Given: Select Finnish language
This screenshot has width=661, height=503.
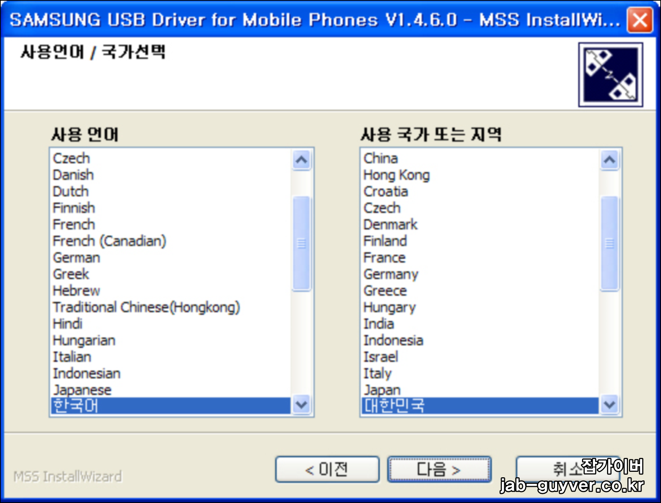Looking at the screenshot, I should (x=171, y=208).
